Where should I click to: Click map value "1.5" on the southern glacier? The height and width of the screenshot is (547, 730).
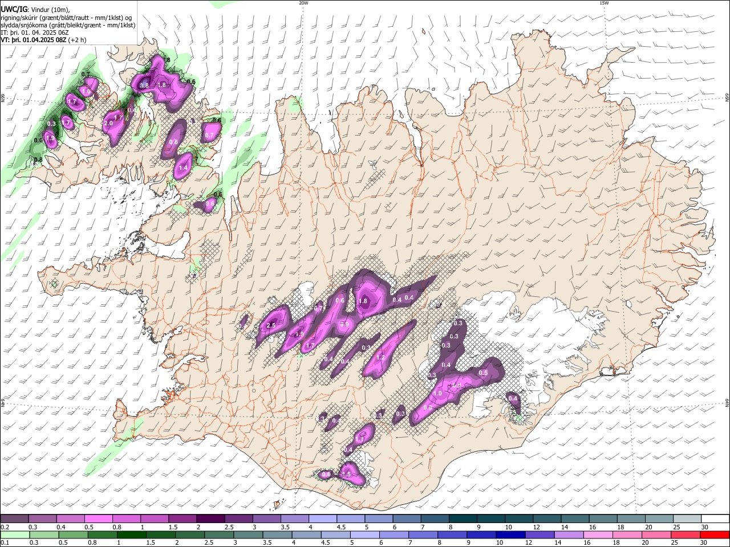coord(346,474)
